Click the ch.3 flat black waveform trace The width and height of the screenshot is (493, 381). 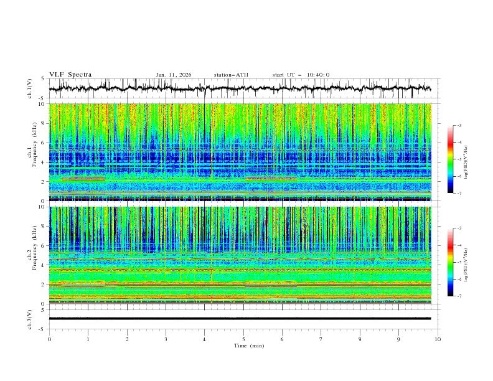tap(240, 319)
